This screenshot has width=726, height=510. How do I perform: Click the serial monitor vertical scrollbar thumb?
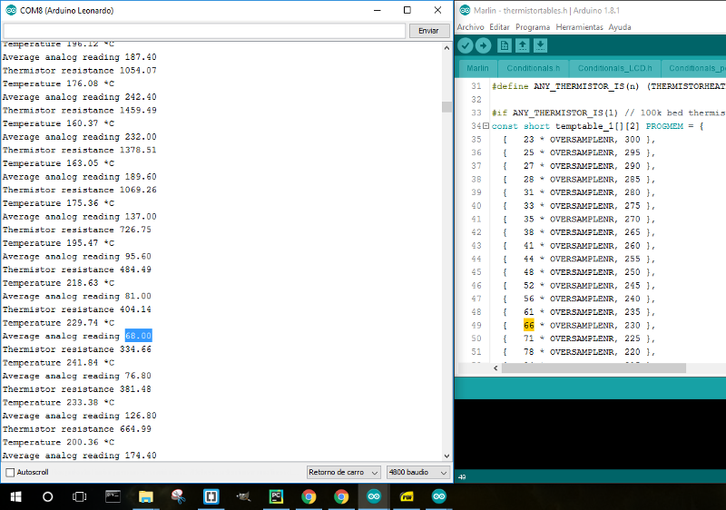(x=446, y=107)
